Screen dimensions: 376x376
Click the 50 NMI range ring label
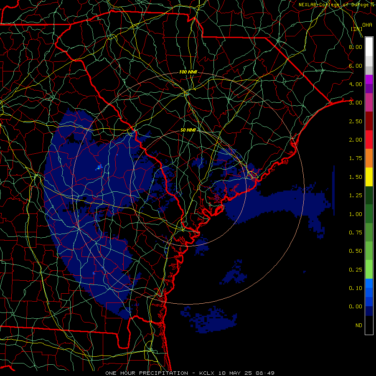tap(188, 130)
